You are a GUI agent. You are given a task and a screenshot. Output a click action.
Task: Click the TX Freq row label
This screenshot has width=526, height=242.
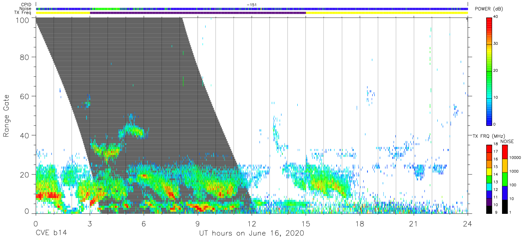pos(23,13)
